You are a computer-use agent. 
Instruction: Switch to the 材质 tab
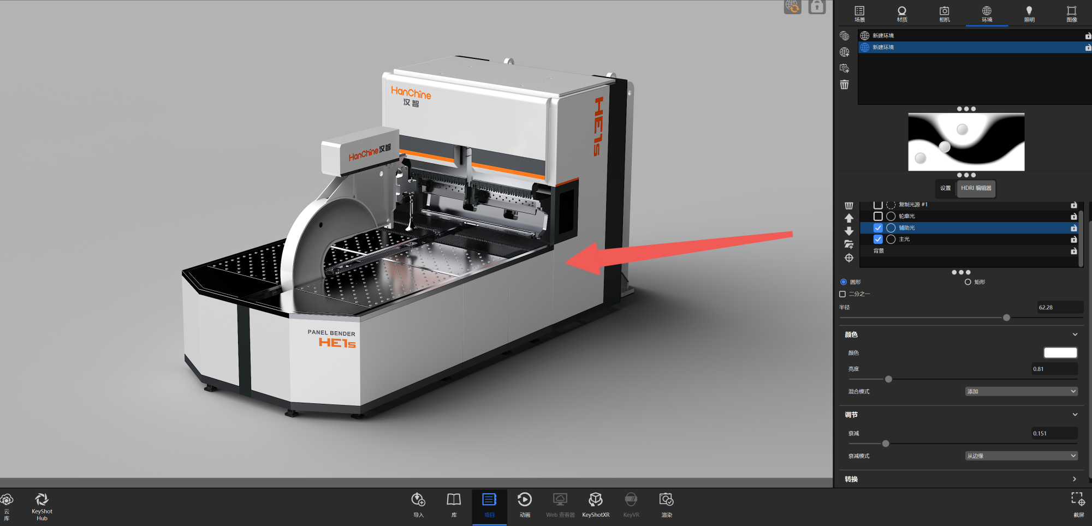(902, 14)
